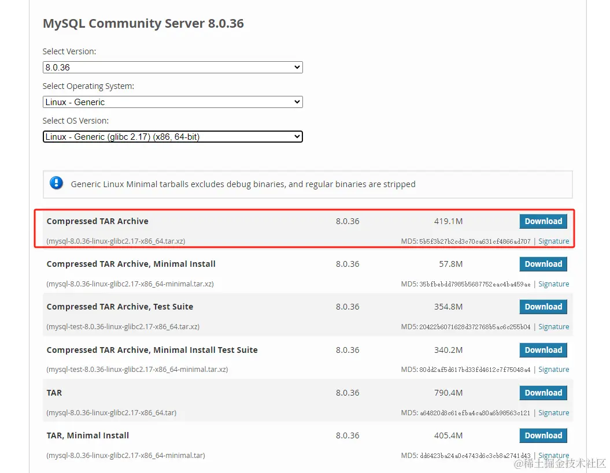The image size is (610, 473).
Task: Download the 790.4M TAR package
Action: [x=543, y=393]
